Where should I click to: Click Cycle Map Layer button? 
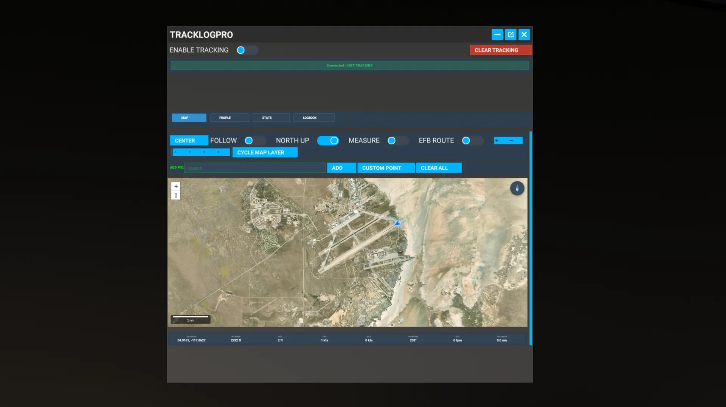click(265, 153)
